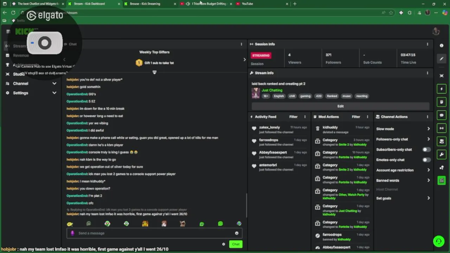This screenshot has width=450, height=253.
Task: Switch to the best ChatBot and Widgets tab
Action: 38,4
